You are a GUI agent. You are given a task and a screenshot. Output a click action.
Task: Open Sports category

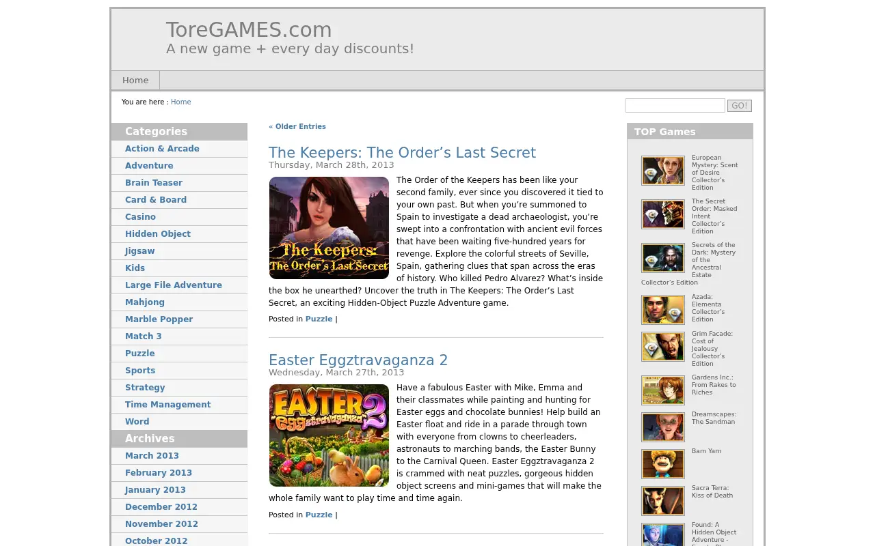coord(179,371)
